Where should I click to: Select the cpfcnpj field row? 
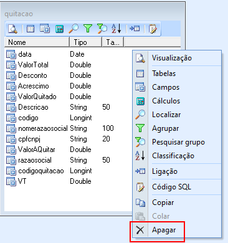click(68, 139)
